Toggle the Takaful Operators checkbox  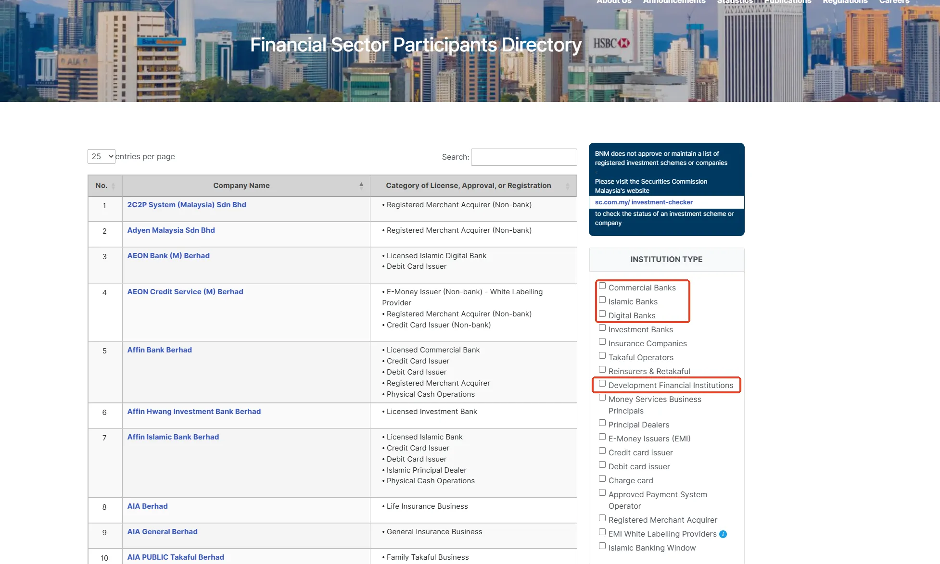click(602, 356)
